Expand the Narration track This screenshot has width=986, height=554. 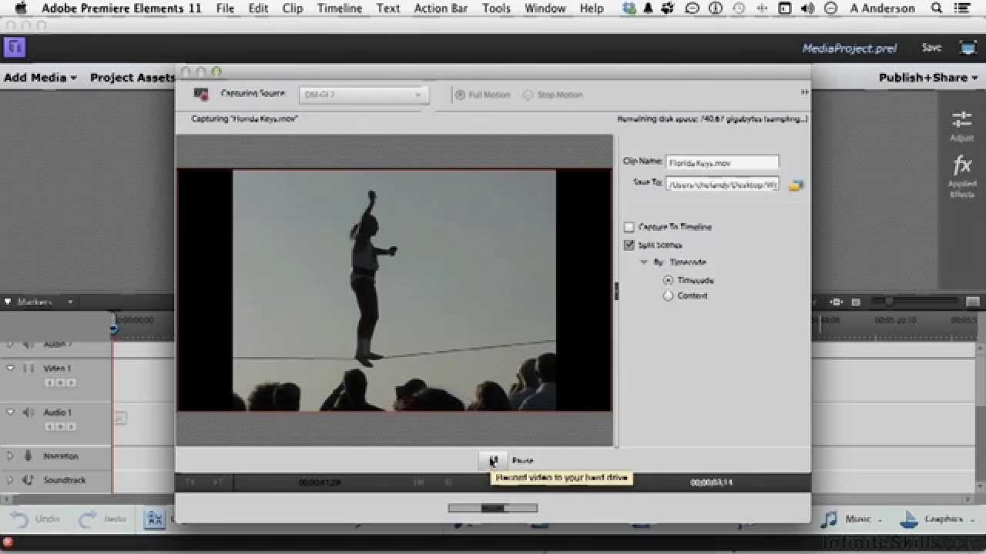pos(10,456)
